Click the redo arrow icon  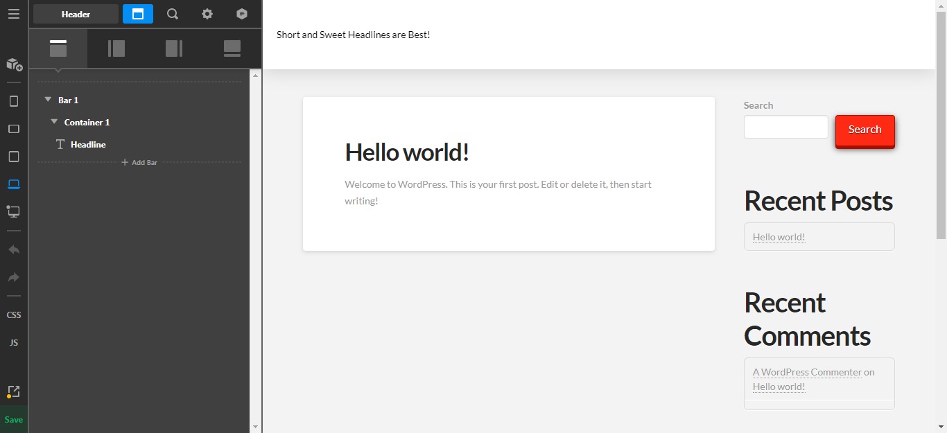pyautogui.click(x=14, y=277)
